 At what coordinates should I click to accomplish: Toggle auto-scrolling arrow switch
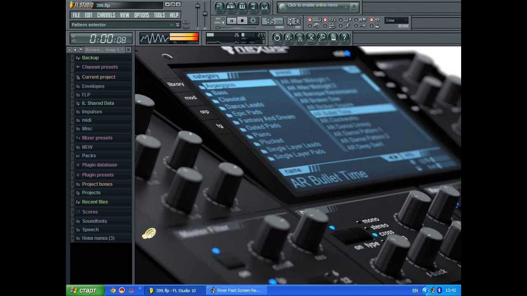click(356, 25)
